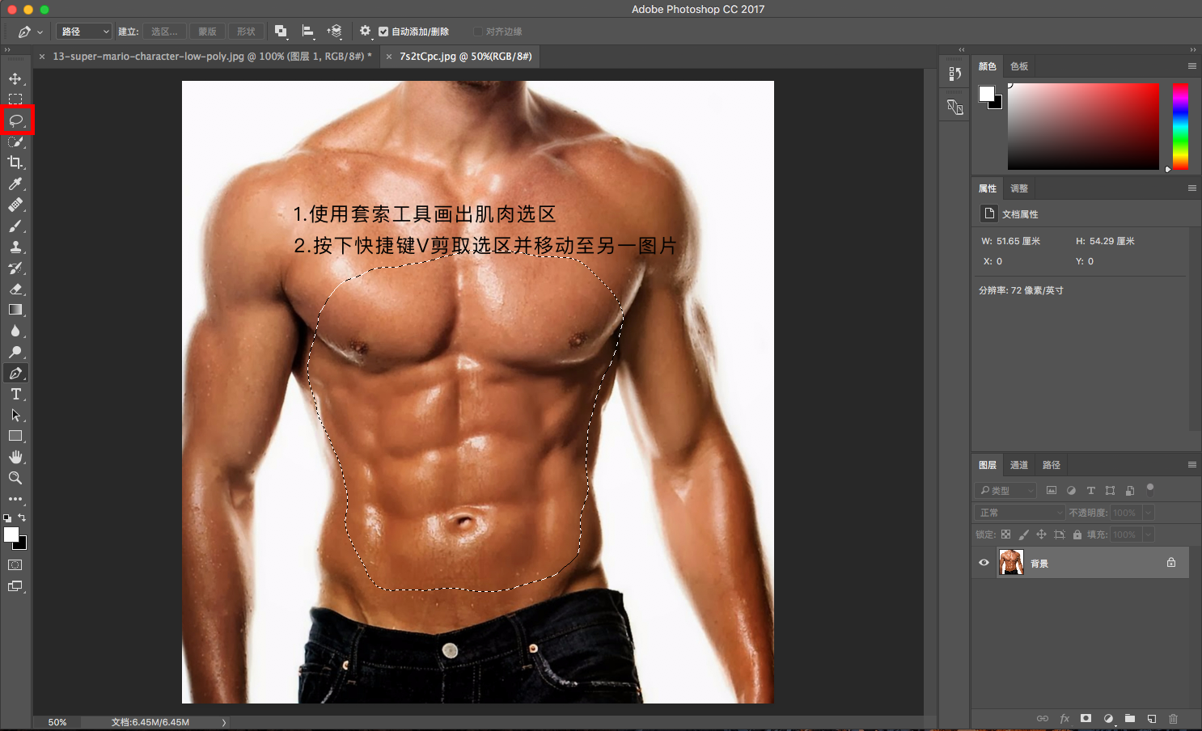Screen dimensions: 1202x731
Task: Select the Path Selection tool
Action: 15,415
